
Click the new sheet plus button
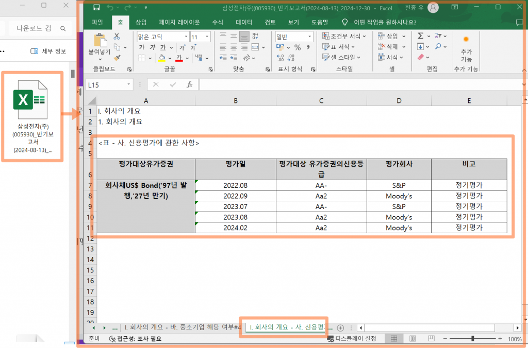coord(340,328)
